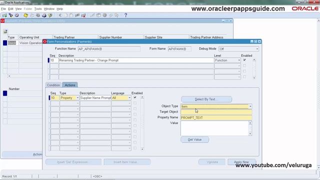
Task: Click the Translations globe toolbar icon
Action: (104, 15)
